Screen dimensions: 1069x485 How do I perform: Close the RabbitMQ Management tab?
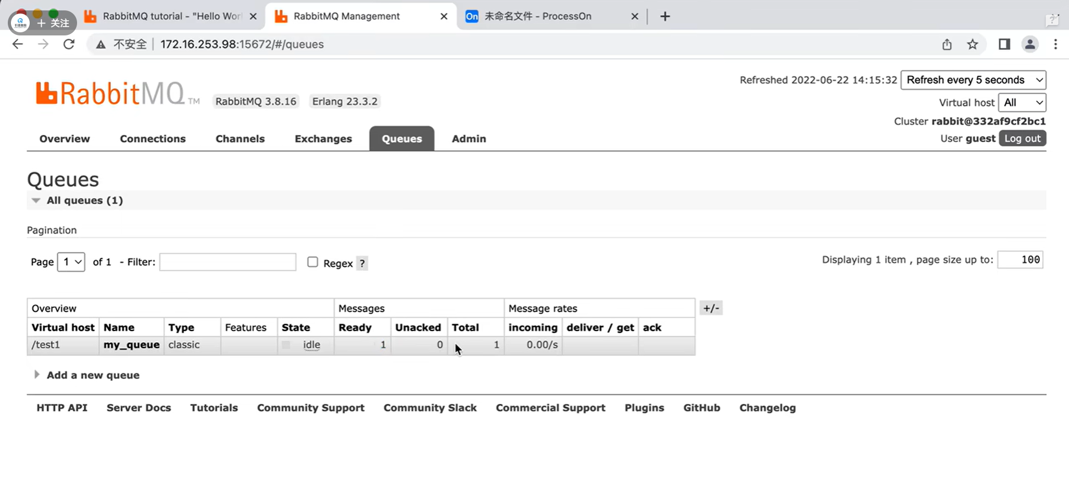coord(444,16)
